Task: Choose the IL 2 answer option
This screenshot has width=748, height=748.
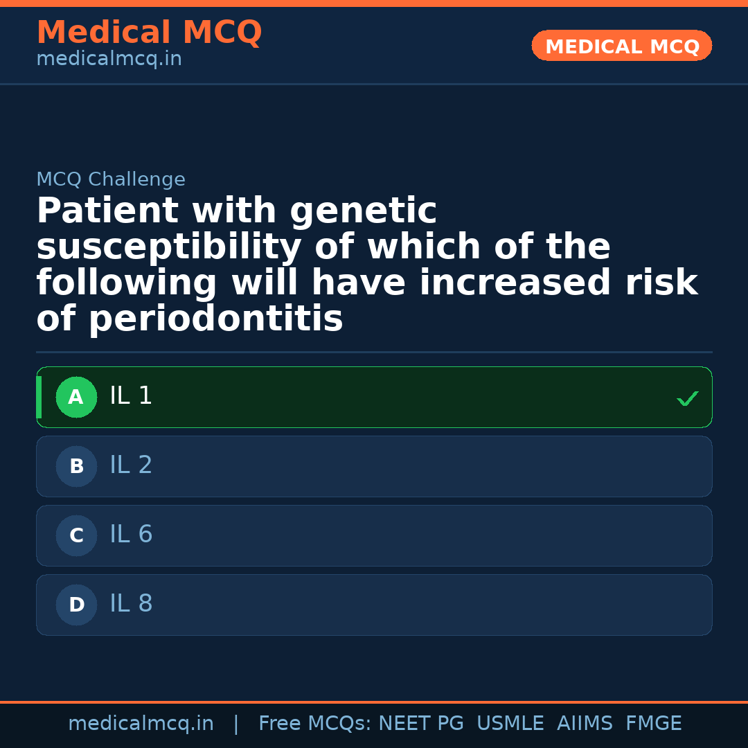Action: pyautogui.click(x=131, y=465)
